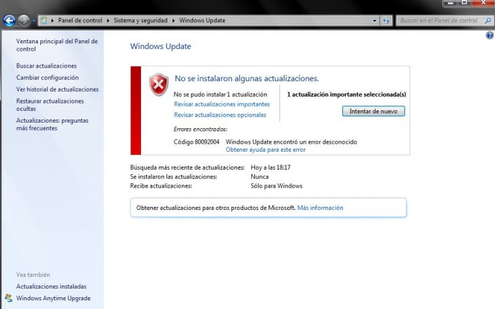This screenshot has width=495, height=309.
Task: Click 'Se instalaron las actualizaciones:' label
Action: tap(174, 176)
